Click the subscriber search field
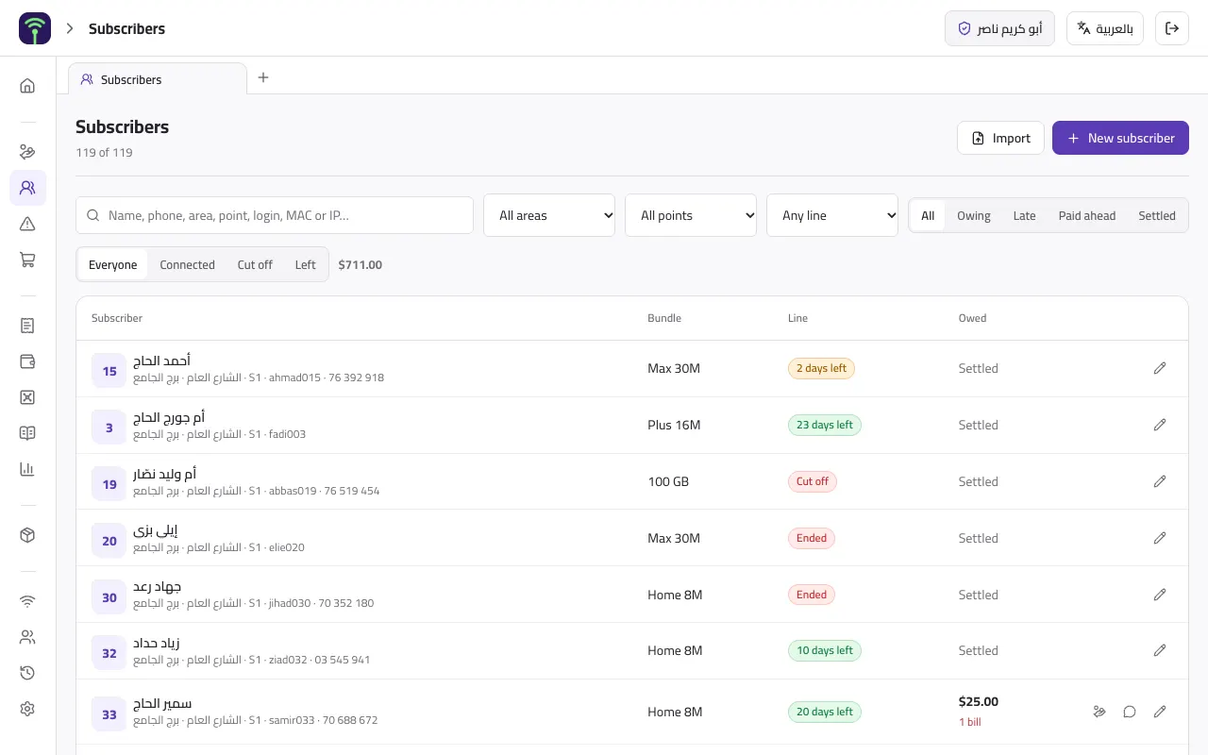The image size is (1208, 755). tap(275, 215)
